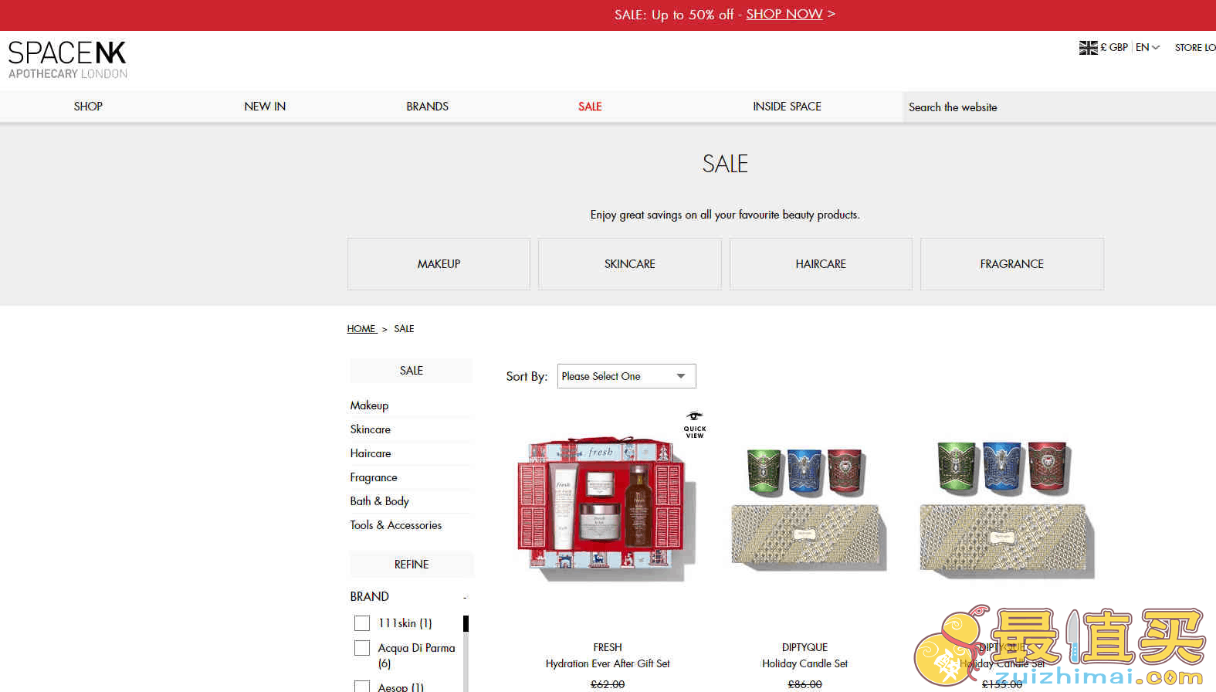Go to HOME breadcrumb link
The image size is (1216, 692).
361,329
